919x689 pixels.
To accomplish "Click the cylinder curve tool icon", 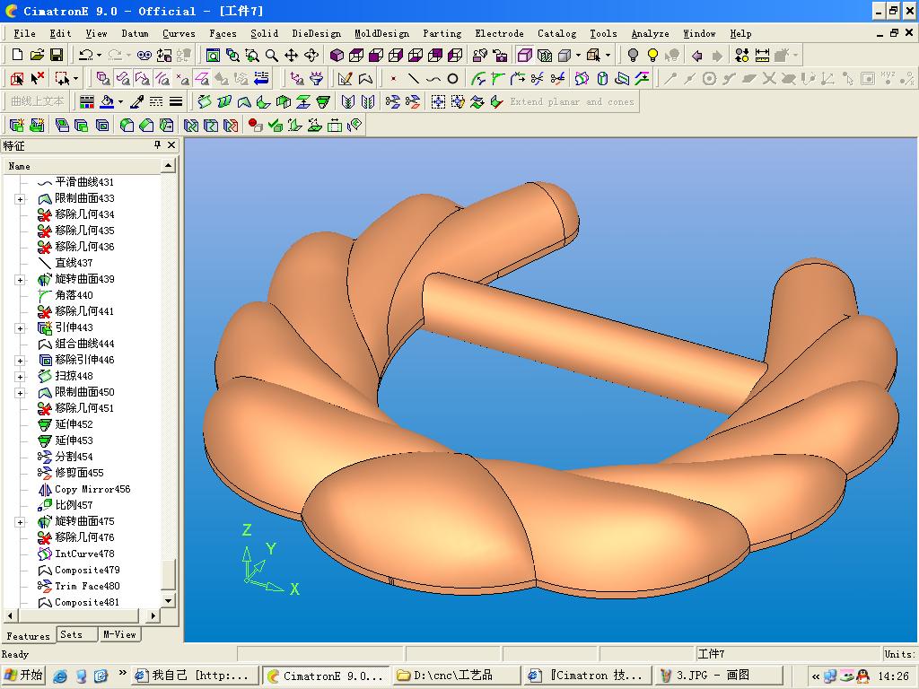I will 602,79.
